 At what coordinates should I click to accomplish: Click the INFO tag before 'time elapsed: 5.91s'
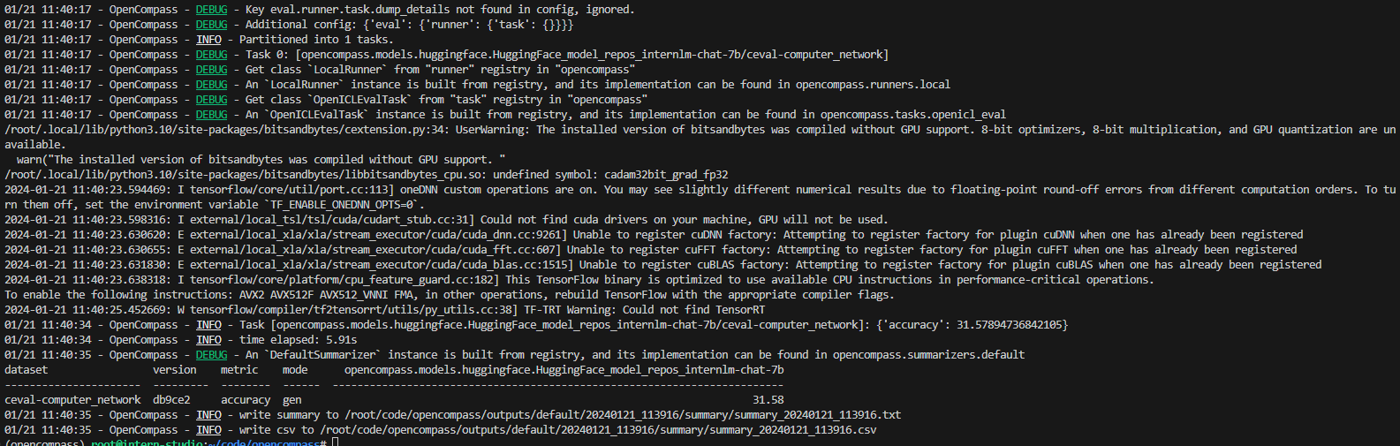(208, 340)
